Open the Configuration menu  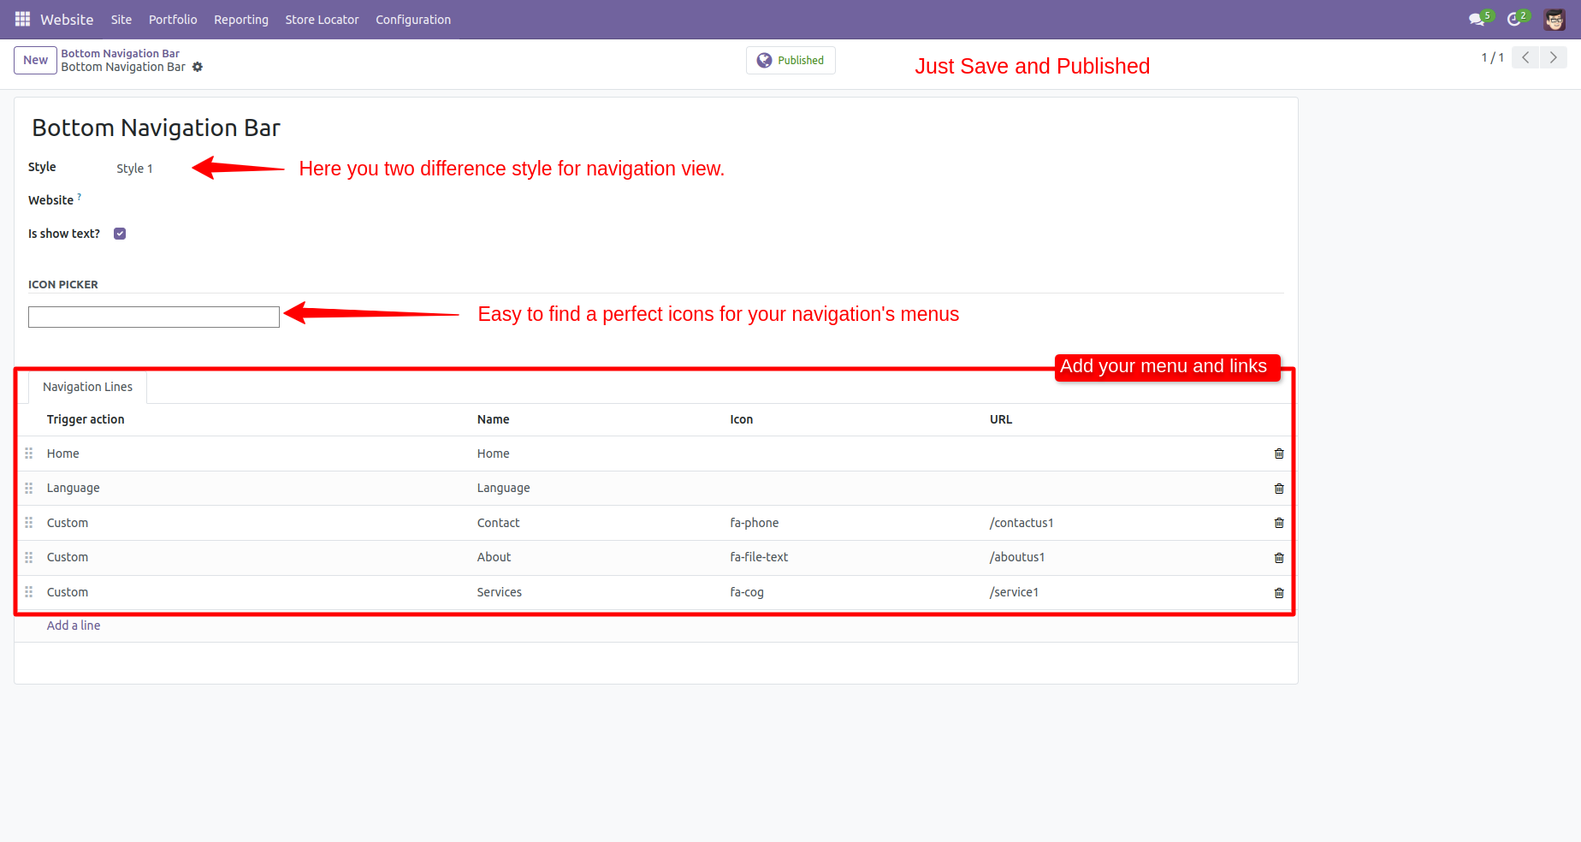click(x=412, y=19)
